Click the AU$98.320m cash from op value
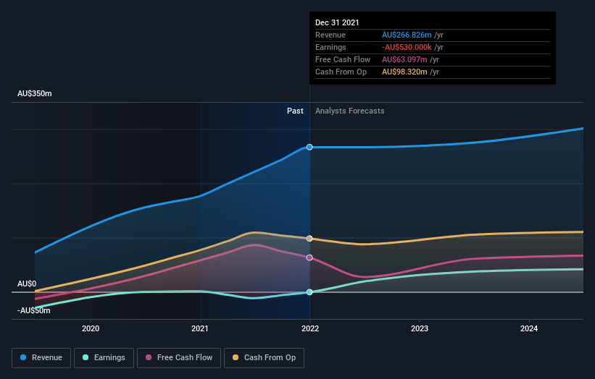The image size is (595, 379). click(404, 72)
